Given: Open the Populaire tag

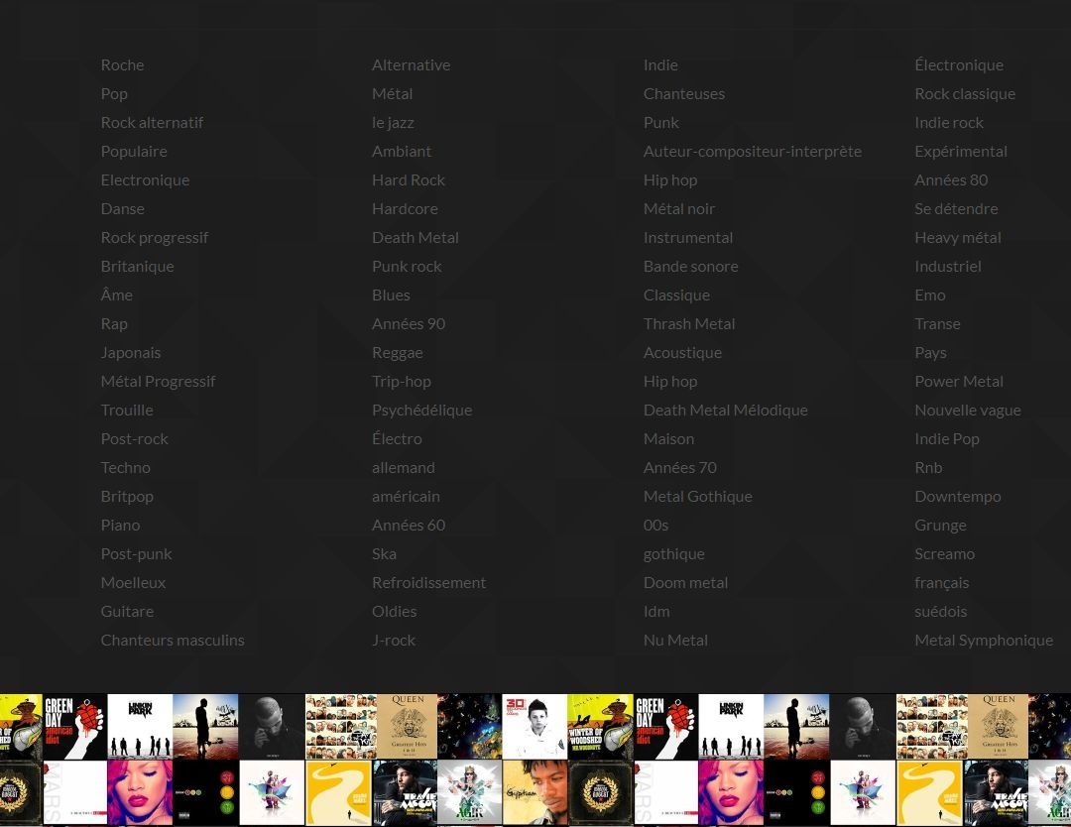Looking at the screenshot, I should click(x=134, y=151).
